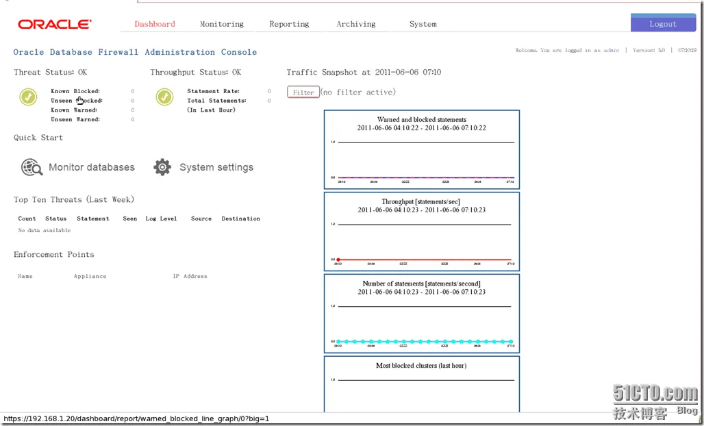The width and height of the screenshot is (704, 426).
Task: Click the Total Statements label
Action: coord(217,101)
